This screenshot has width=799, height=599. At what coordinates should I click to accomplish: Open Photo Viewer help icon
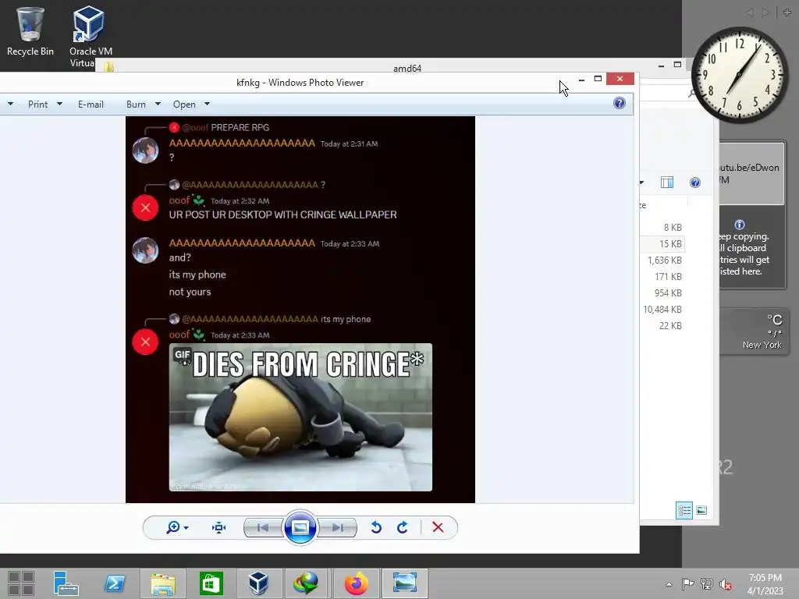[619, 104]
